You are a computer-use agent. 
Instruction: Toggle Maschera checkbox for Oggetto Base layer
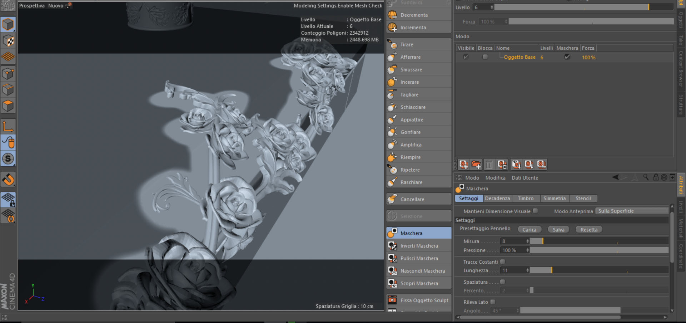(x=567, y=57)
